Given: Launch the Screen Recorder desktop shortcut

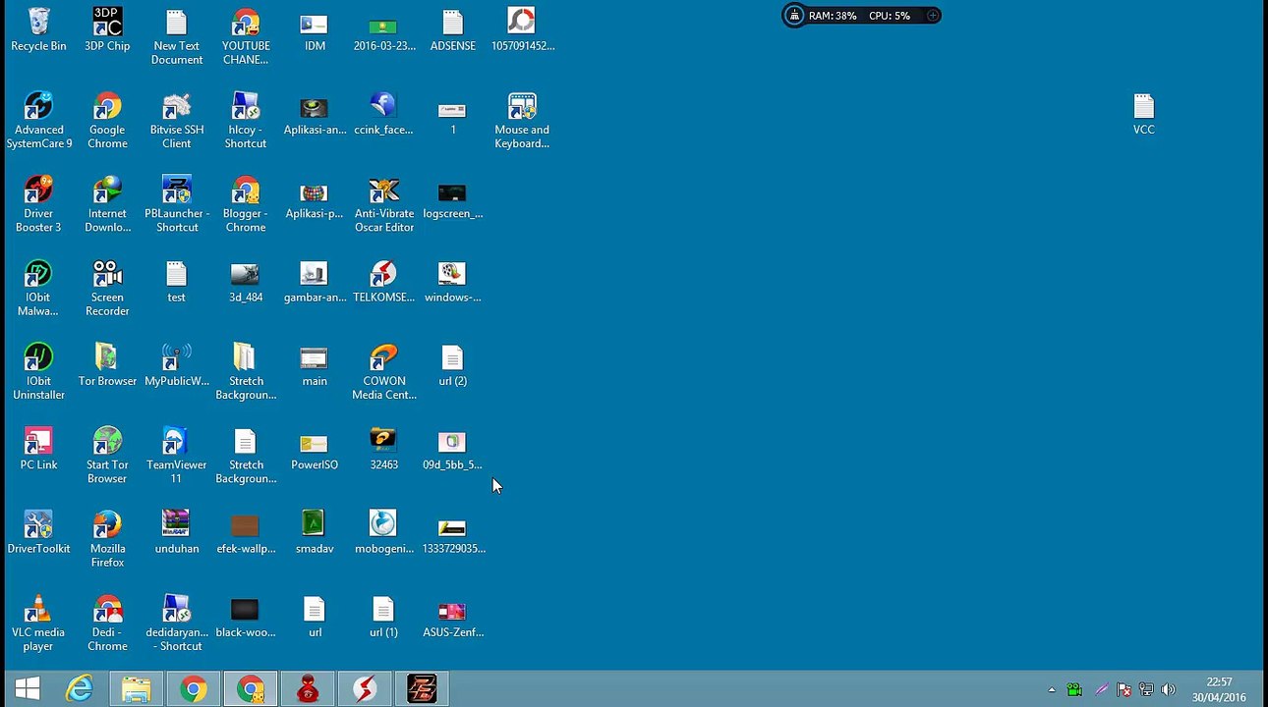Looking at the screenshot, I should [x=107, y=288].
